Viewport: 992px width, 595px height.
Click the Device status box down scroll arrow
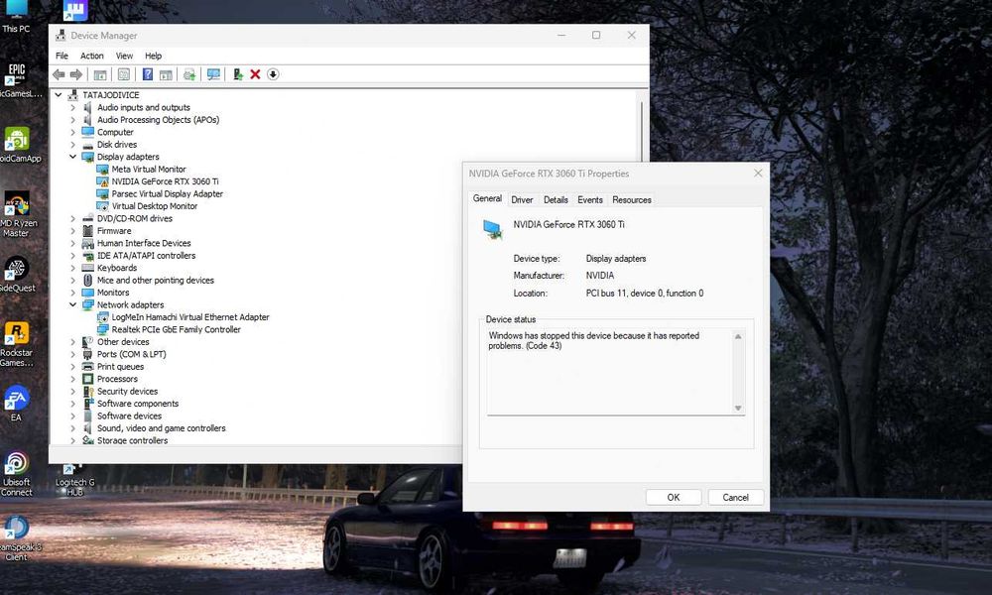coord(738,409)
